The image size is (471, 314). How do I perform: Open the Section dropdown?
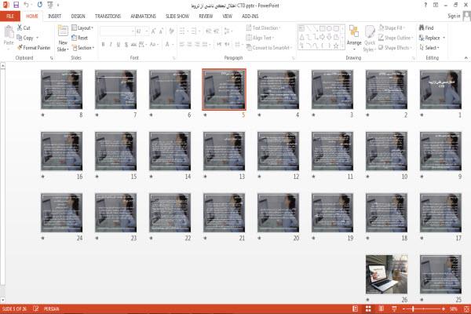[83, 48]
